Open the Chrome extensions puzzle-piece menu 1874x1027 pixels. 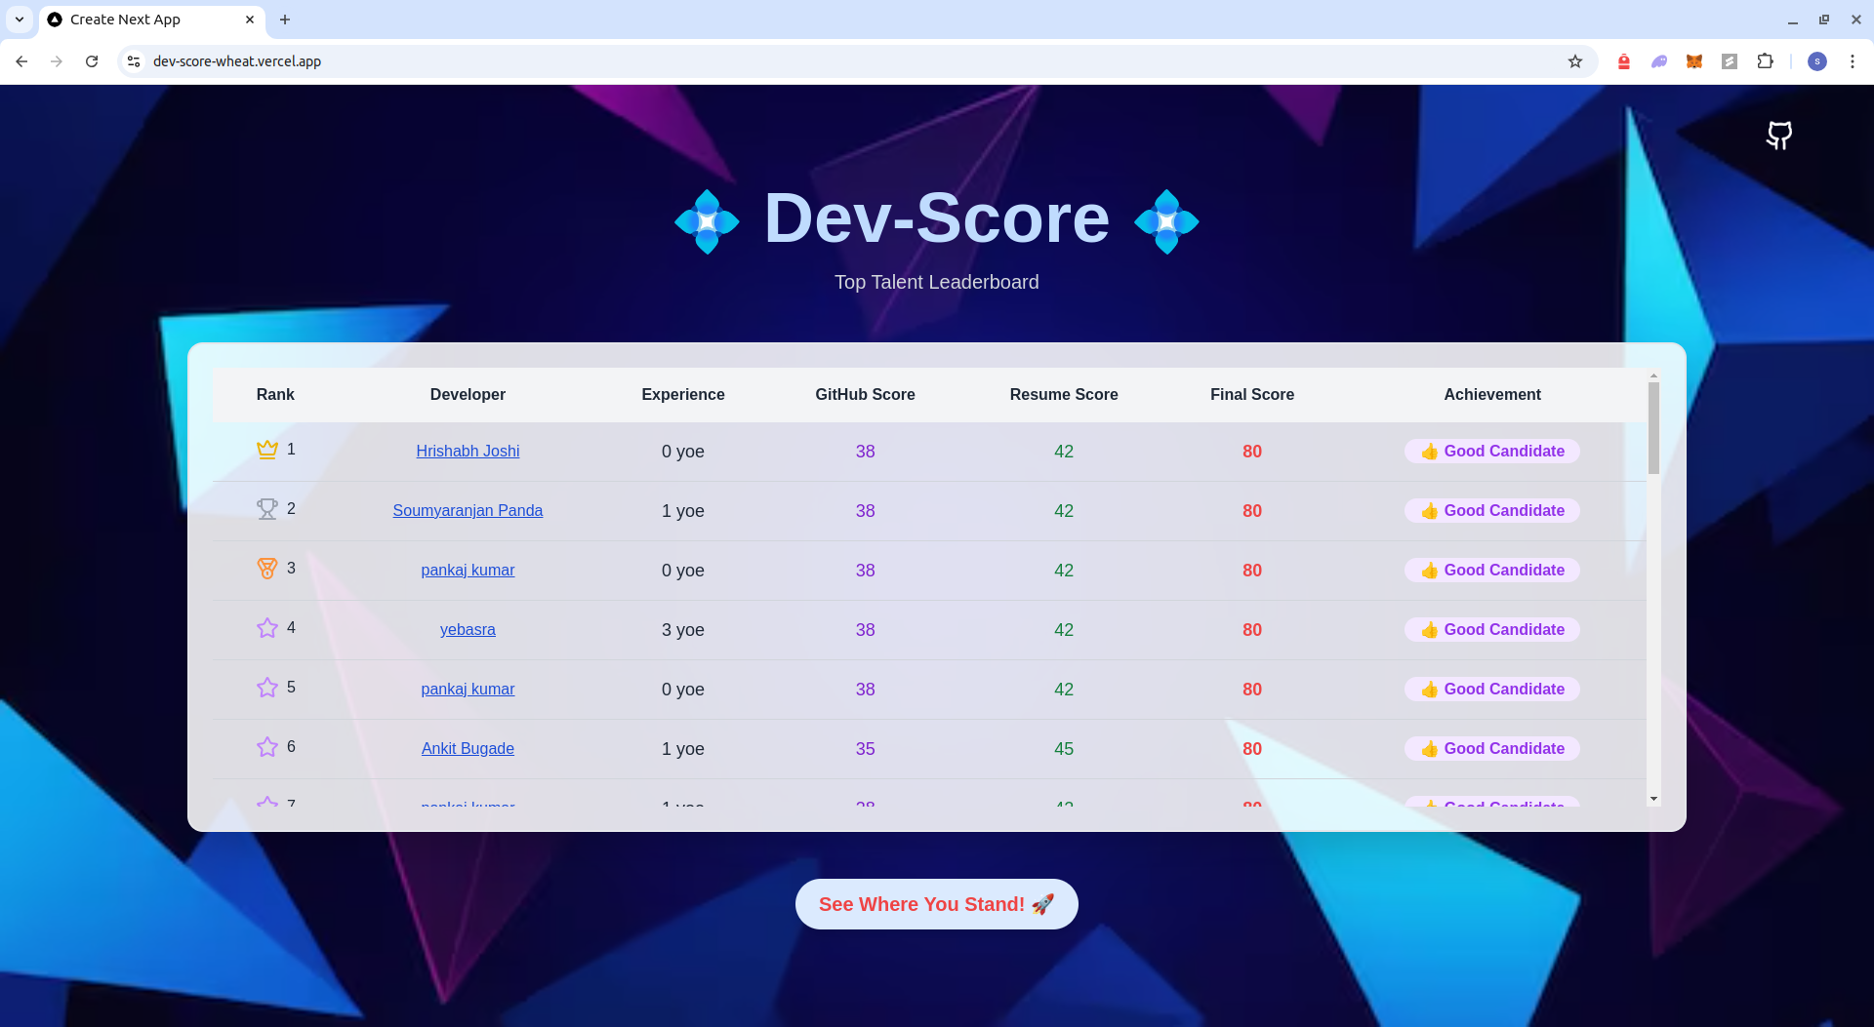point(1766,60)
